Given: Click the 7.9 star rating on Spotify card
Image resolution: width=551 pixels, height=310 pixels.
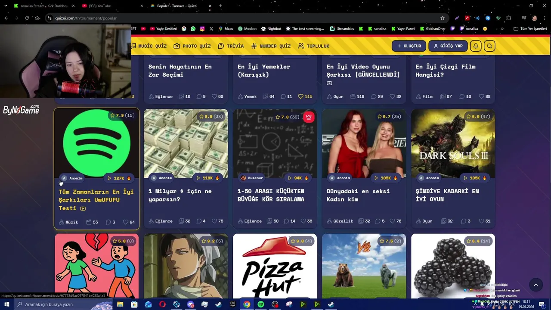Looking at the screenshot, I should pyautogui.click(x=122, y=115).
